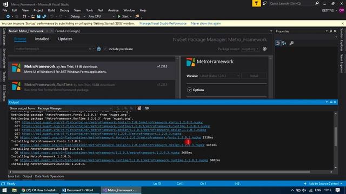Viewport: 346px width, 194px height.
Task: Select the Browse tab
Action: click(x=20, y=39)
